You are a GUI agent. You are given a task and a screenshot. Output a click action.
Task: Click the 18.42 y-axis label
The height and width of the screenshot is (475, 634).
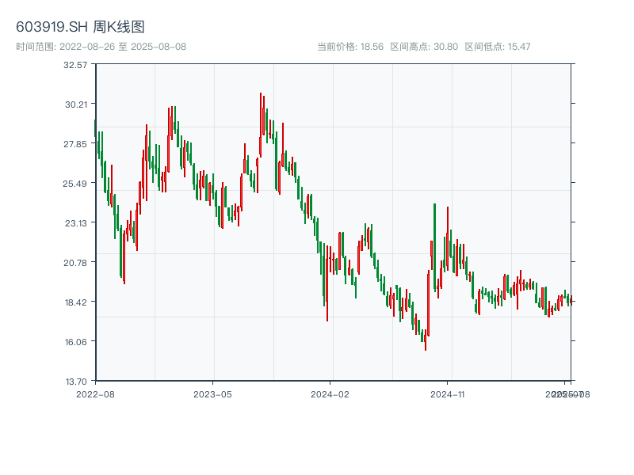click(x=76, y=302)
